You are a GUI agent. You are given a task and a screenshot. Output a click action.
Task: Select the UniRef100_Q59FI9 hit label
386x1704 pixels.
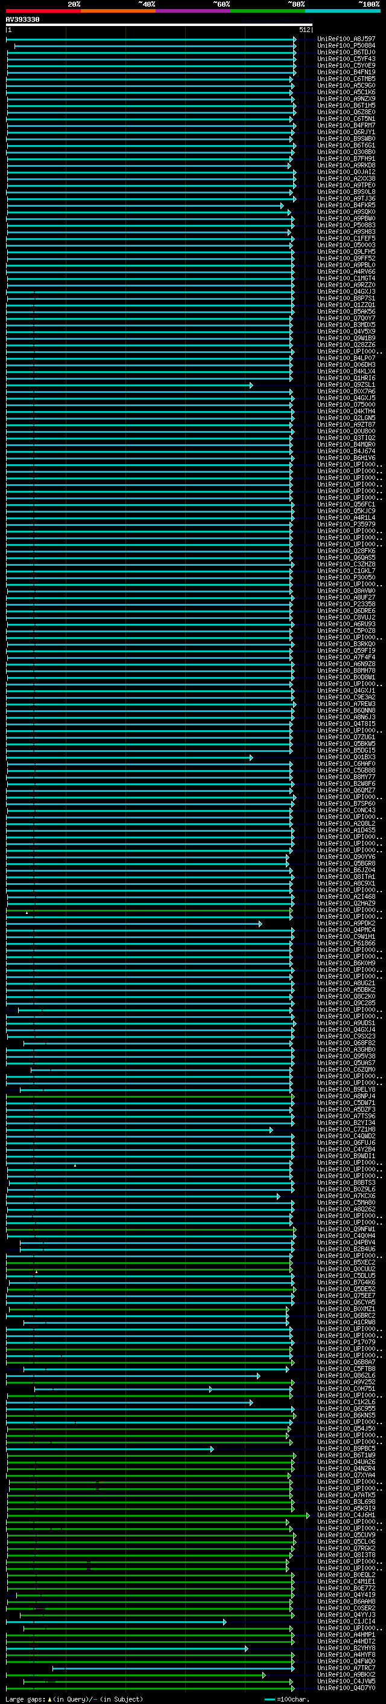(346, 650)
